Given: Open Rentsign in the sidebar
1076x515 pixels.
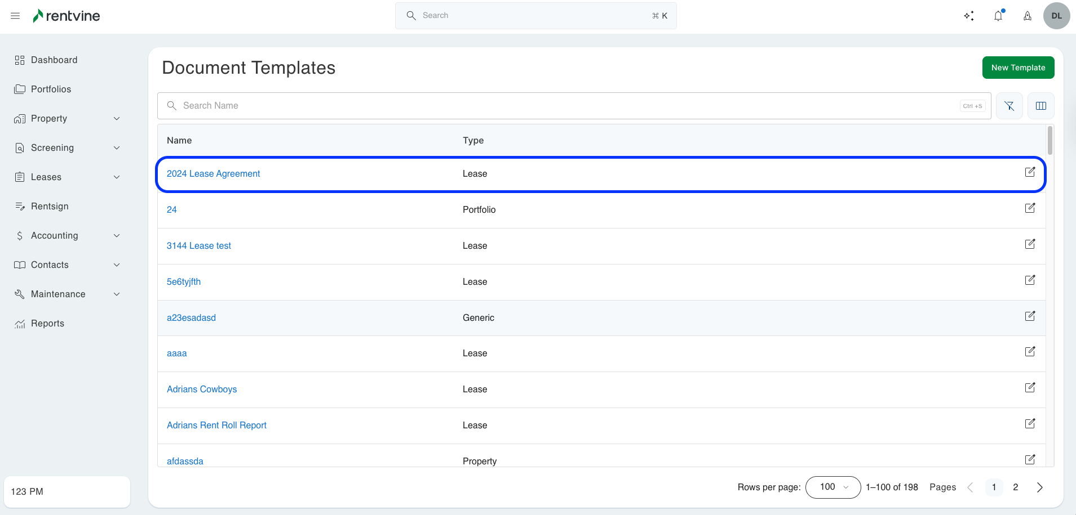Looking at the screenshot, I should click(50, 207).
